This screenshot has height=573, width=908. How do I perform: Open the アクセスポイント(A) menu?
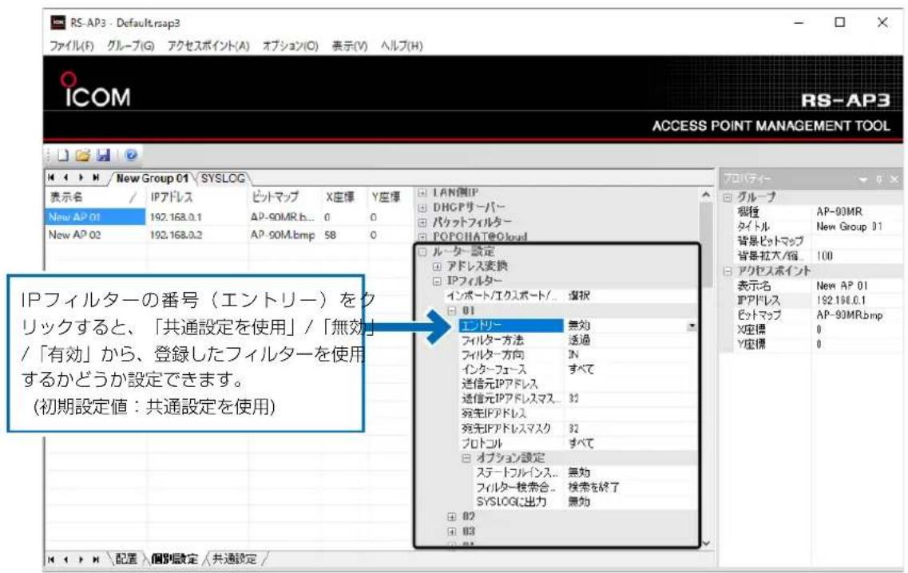tap(208, 45)
